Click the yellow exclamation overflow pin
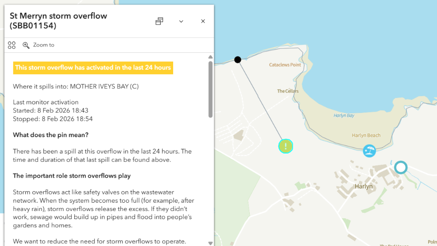This screenshot has height=246, width=437. pos(286,146)
